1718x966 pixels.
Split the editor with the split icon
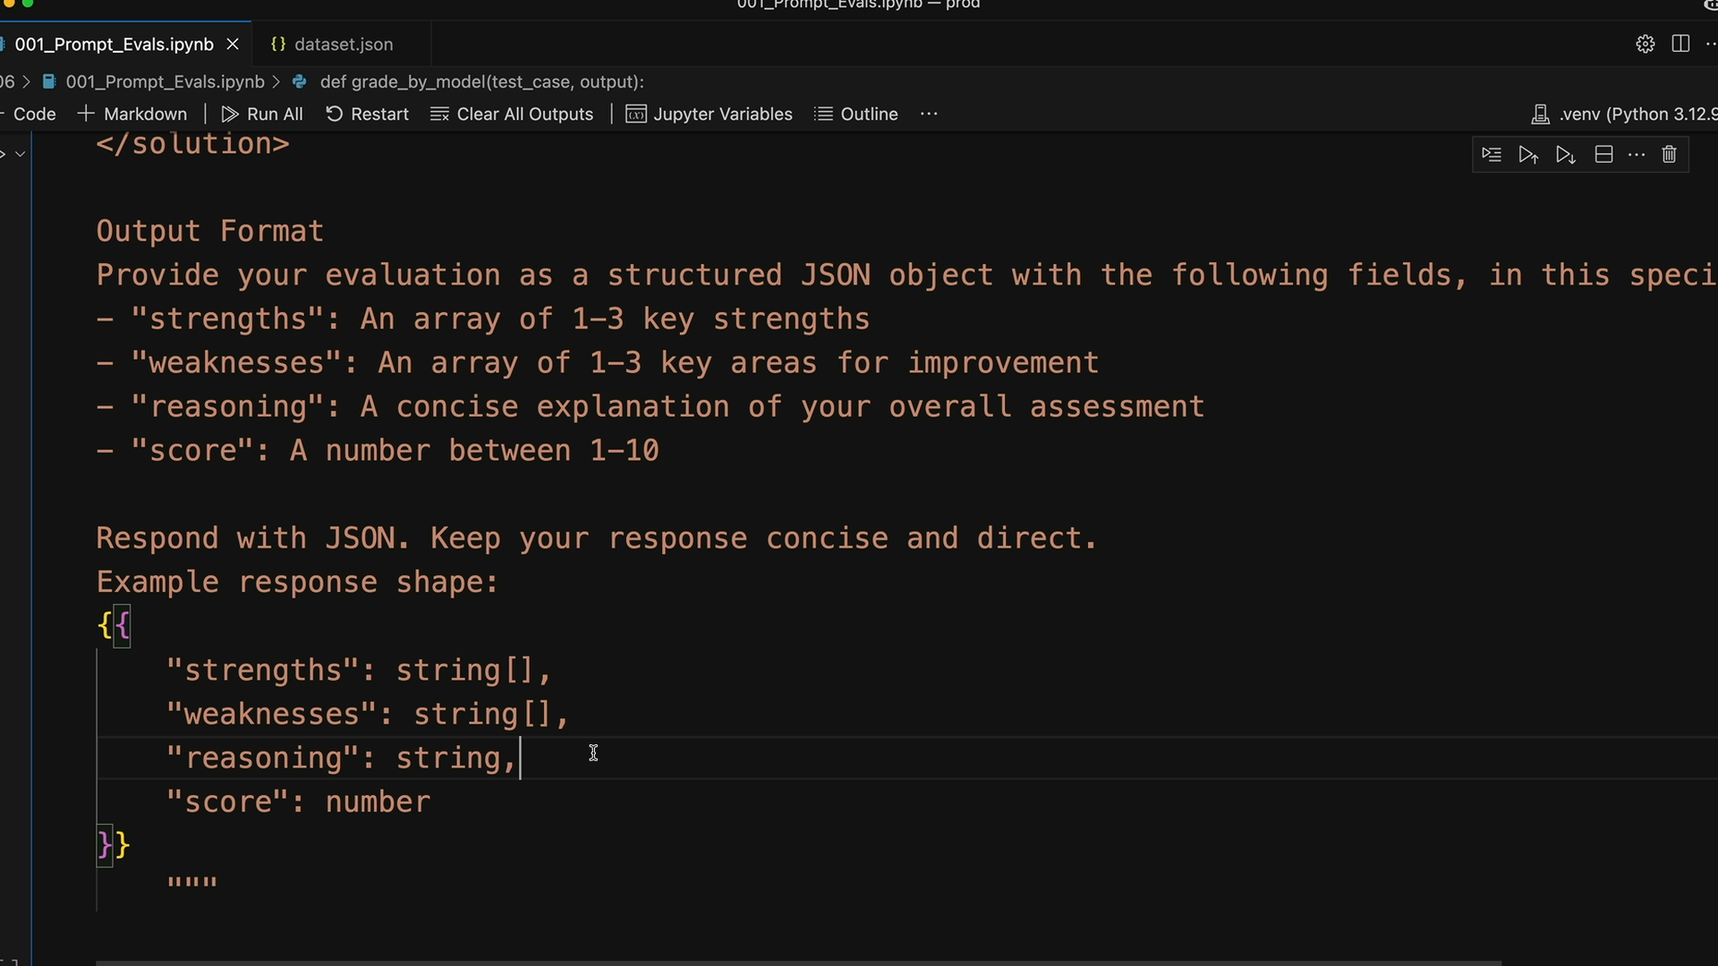coord(1680,44)
